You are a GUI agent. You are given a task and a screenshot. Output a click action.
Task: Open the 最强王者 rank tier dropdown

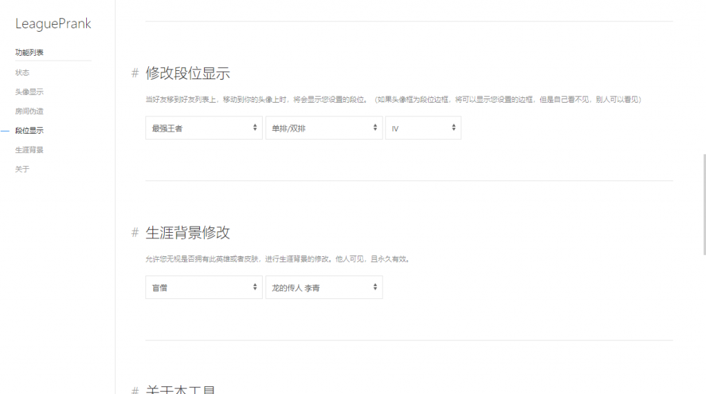click(203, 128)
